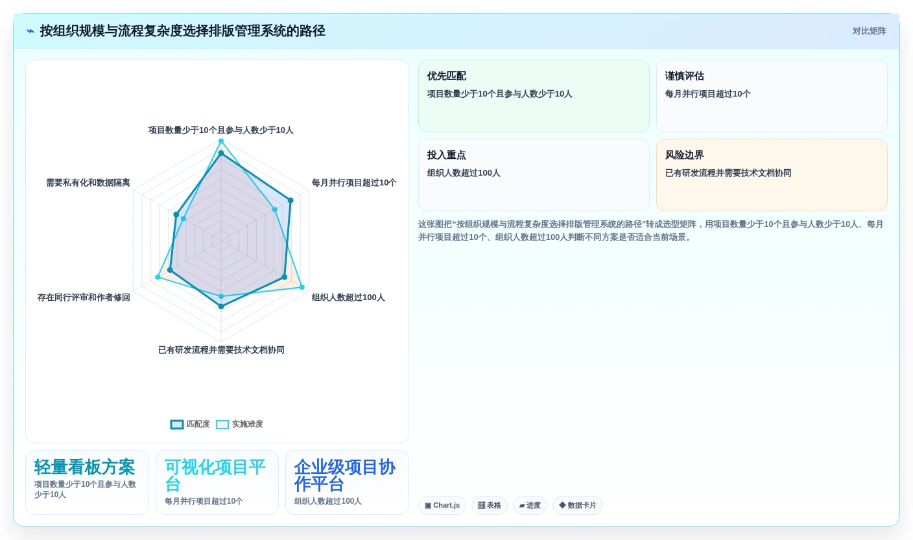Toggle the 匹配度 legend swatch
913x540 pixels.
coord(177,425)
